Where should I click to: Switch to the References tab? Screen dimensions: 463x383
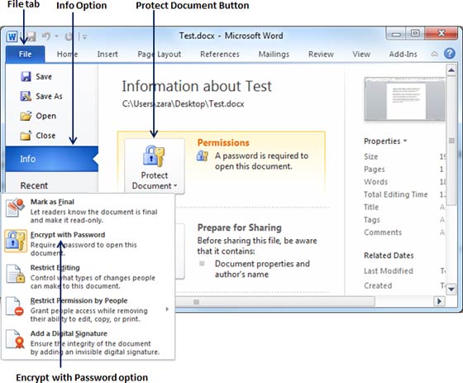[x=220, y=54]
